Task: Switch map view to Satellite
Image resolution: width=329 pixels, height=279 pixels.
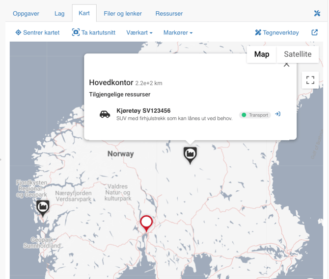Action: coord(298,54)
